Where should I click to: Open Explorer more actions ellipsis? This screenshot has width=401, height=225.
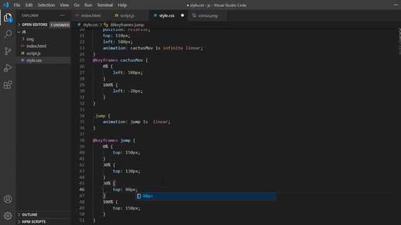click(62, 15)
